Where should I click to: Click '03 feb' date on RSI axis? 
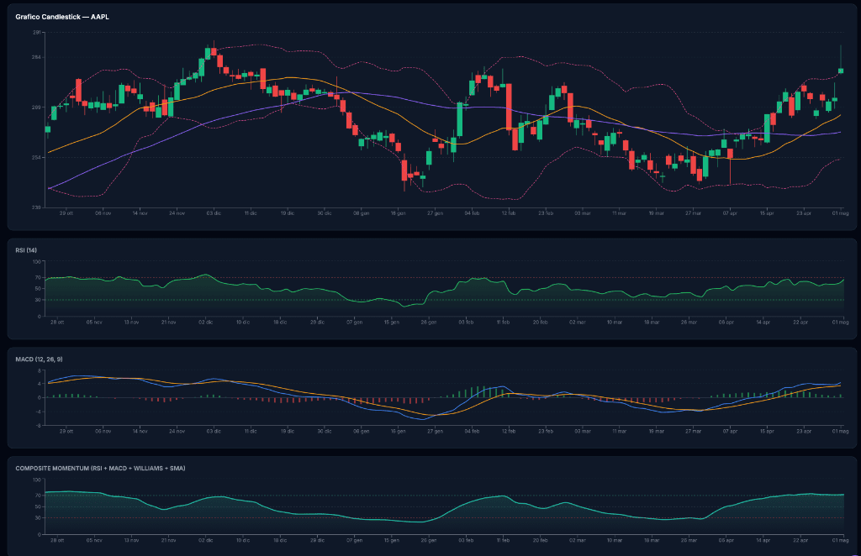click(466, 323)
